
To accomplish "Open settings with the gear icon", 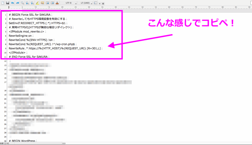I will pyautogui.click(x=103, y=3).
